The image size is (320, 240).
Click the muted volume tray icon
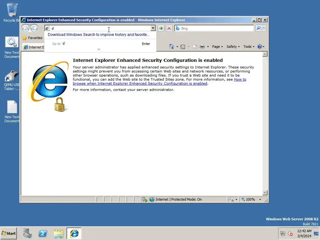pos(290,233)
